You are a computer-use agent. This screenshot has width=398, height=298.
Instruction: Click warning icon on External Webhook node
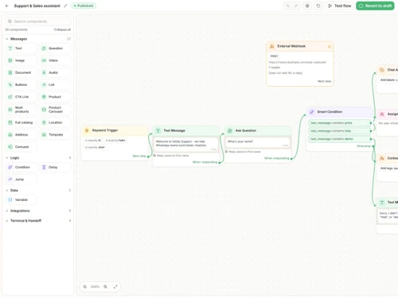(330, 46)
